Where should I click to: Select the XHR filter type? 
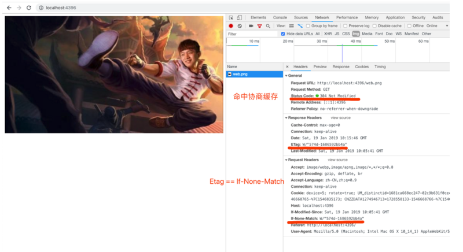pos(328,34)
